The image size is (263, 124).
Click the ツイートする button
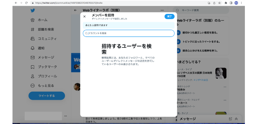coord(47,96)
